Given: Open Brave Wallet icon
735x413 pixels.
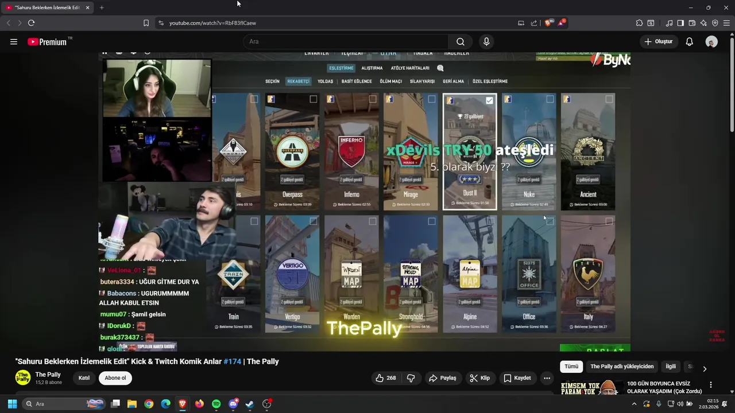Looking at the screenshot, I should tap(692, 23).
